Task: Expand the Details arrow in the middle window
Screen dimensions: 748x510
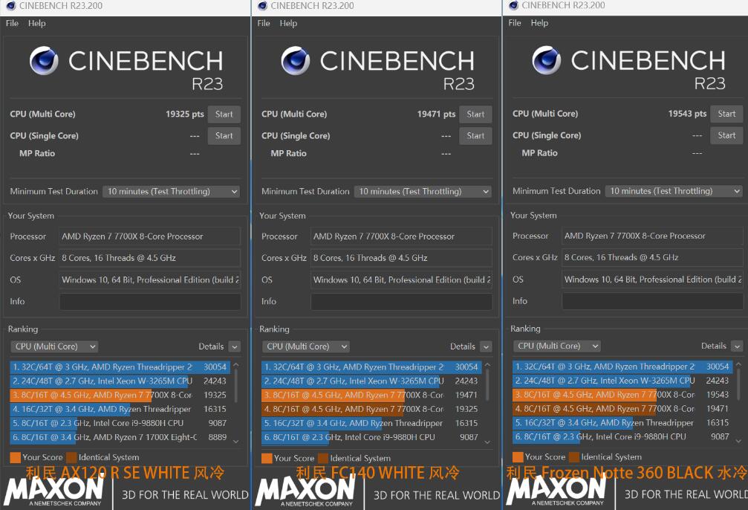Action: (486, 346)
